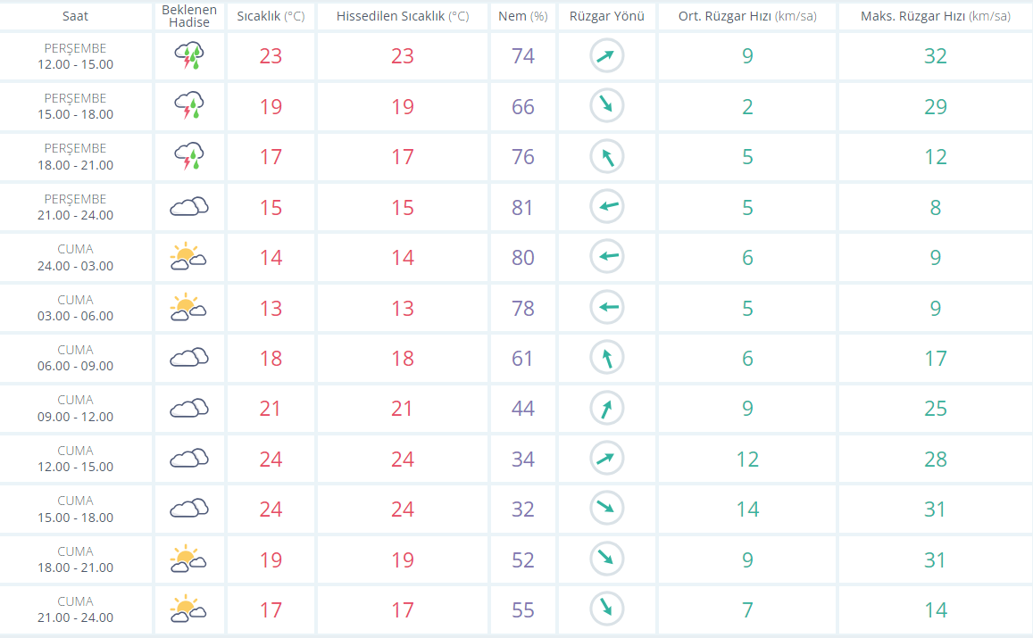Select the CUMA 21.00 - 24.00 time cell
This screenshot has width=1033, height=638.
pyautogui.click(x=75, y=609)
